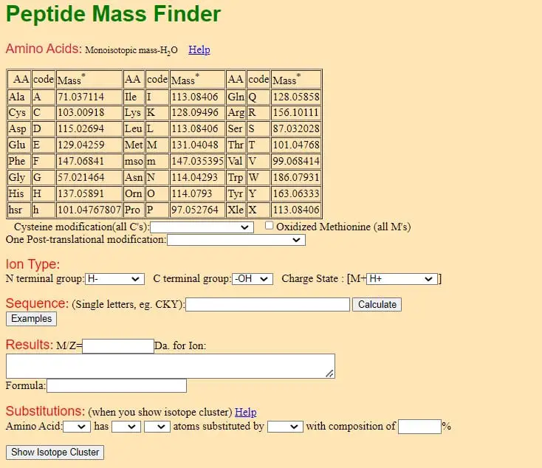Click the Orn mass value 114.0793

click(x=192, y=194)
